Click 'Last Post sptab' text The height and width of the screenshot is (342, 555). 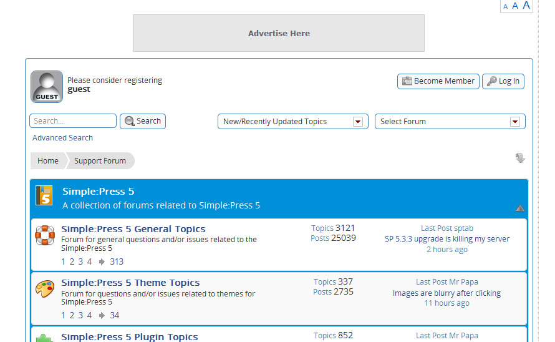(x=447, y=228)
